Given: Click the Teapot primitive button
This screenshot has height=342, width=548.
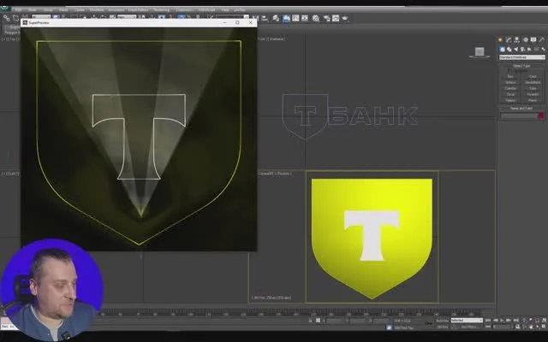Looking at the screenshot, I should (510, 100).
